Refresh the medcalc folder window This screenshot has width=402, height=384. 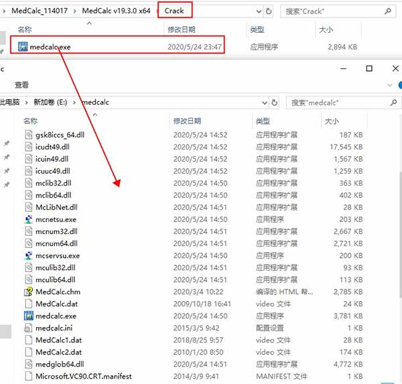point(274,103)
